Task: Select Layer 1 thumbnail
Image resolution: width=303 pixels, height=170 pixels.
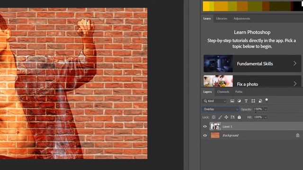Action: pos(215,127)
